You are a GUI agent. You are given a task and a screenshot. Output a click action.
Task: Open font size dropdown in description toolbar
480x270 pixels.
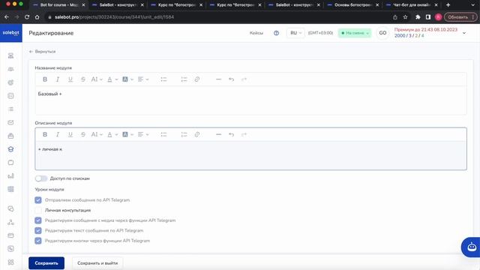(x=97, y=134)
